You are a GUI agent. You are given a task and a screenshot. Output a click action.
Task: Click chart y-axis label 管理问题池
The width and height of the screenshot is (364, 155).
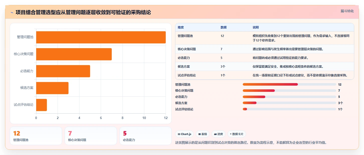click(x=25, y=37)
